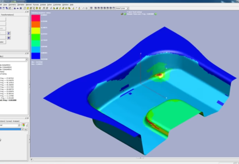Click the Go button beside the dropdown
The width and height of the screenshot is (239, 164).
coord(26,129)
